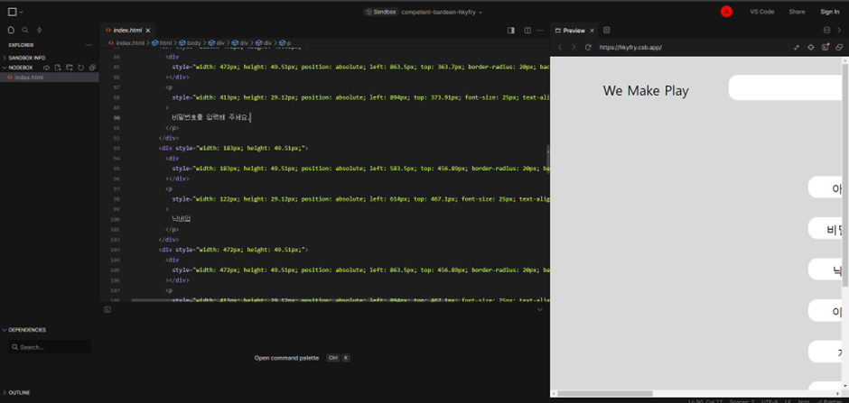Viewport: 849px width, 403px height.
Task: Toggle the preview console icon
Action: [826, 47]
